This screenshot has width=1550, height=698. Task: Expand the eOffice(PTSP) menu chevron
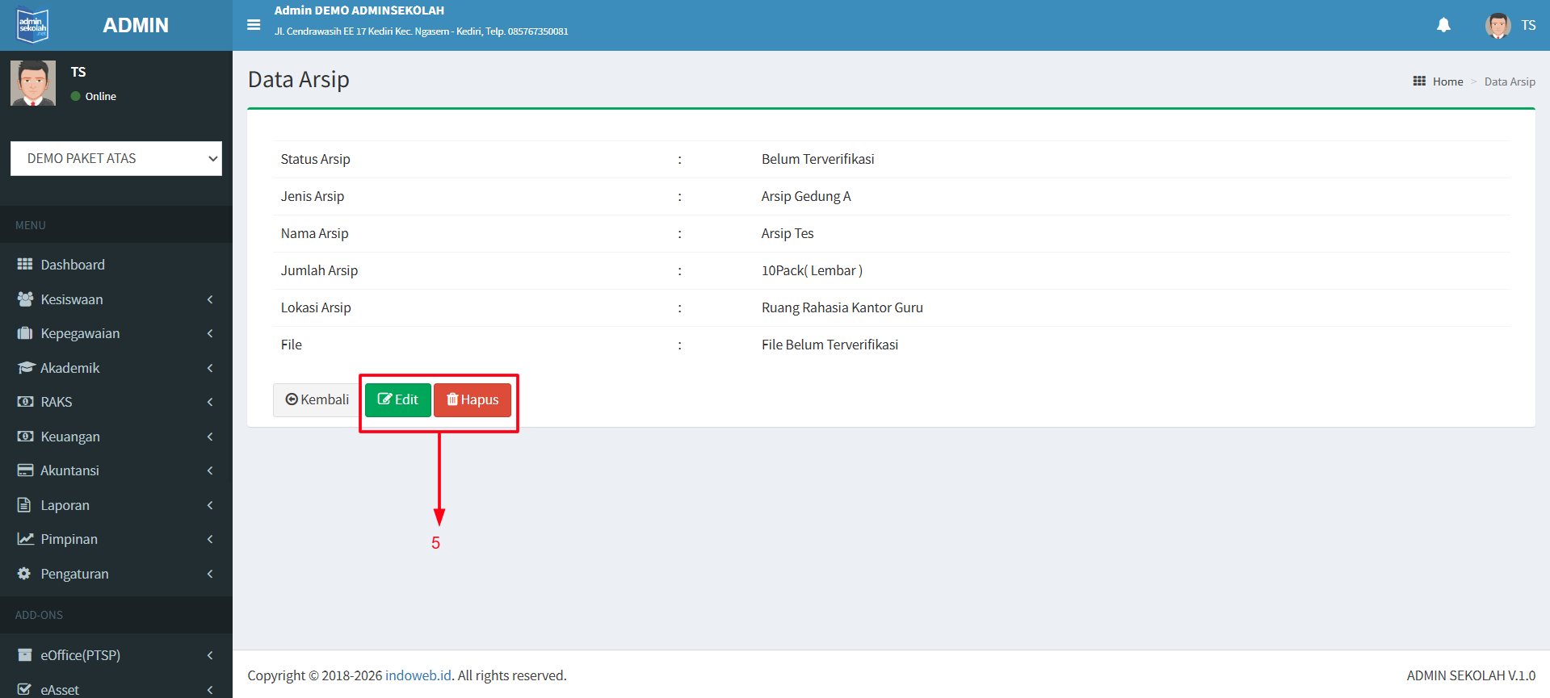(210, 655)
